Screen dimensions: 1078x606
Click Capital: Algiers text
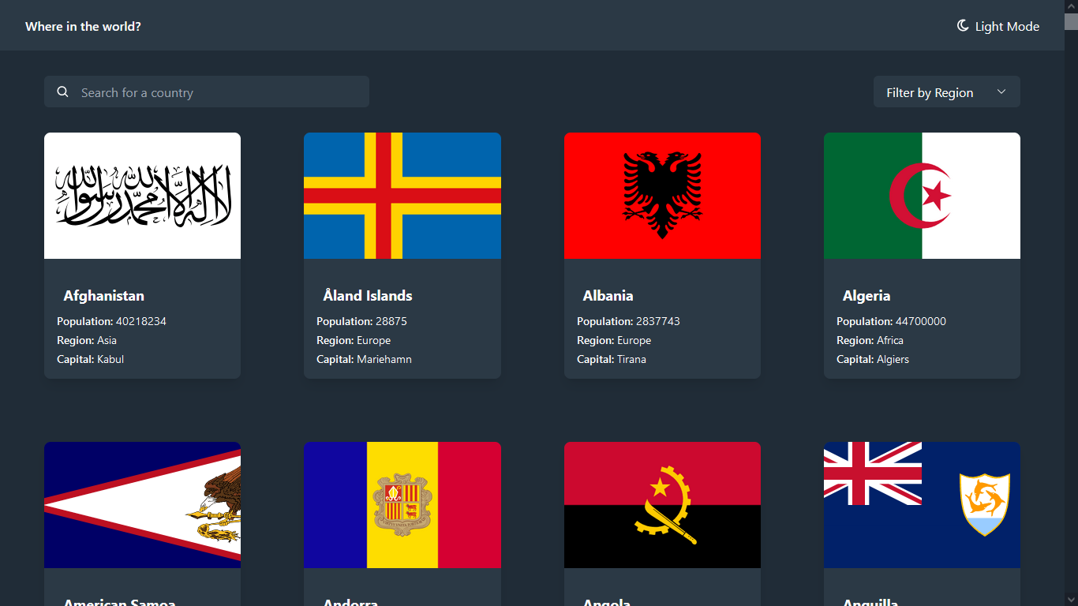coord(873,359)
